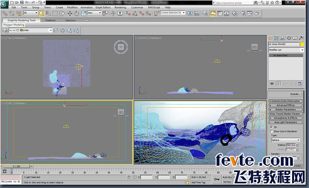Open the Tools menu

24,8
